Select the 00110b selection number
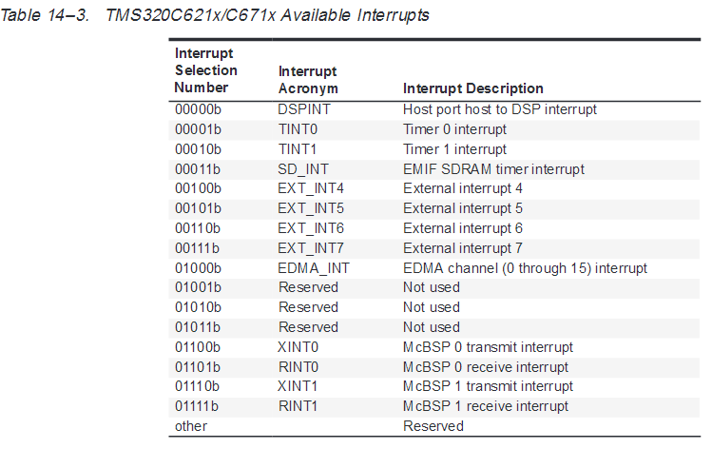This screenshot has height=449, width=712. 198,228
